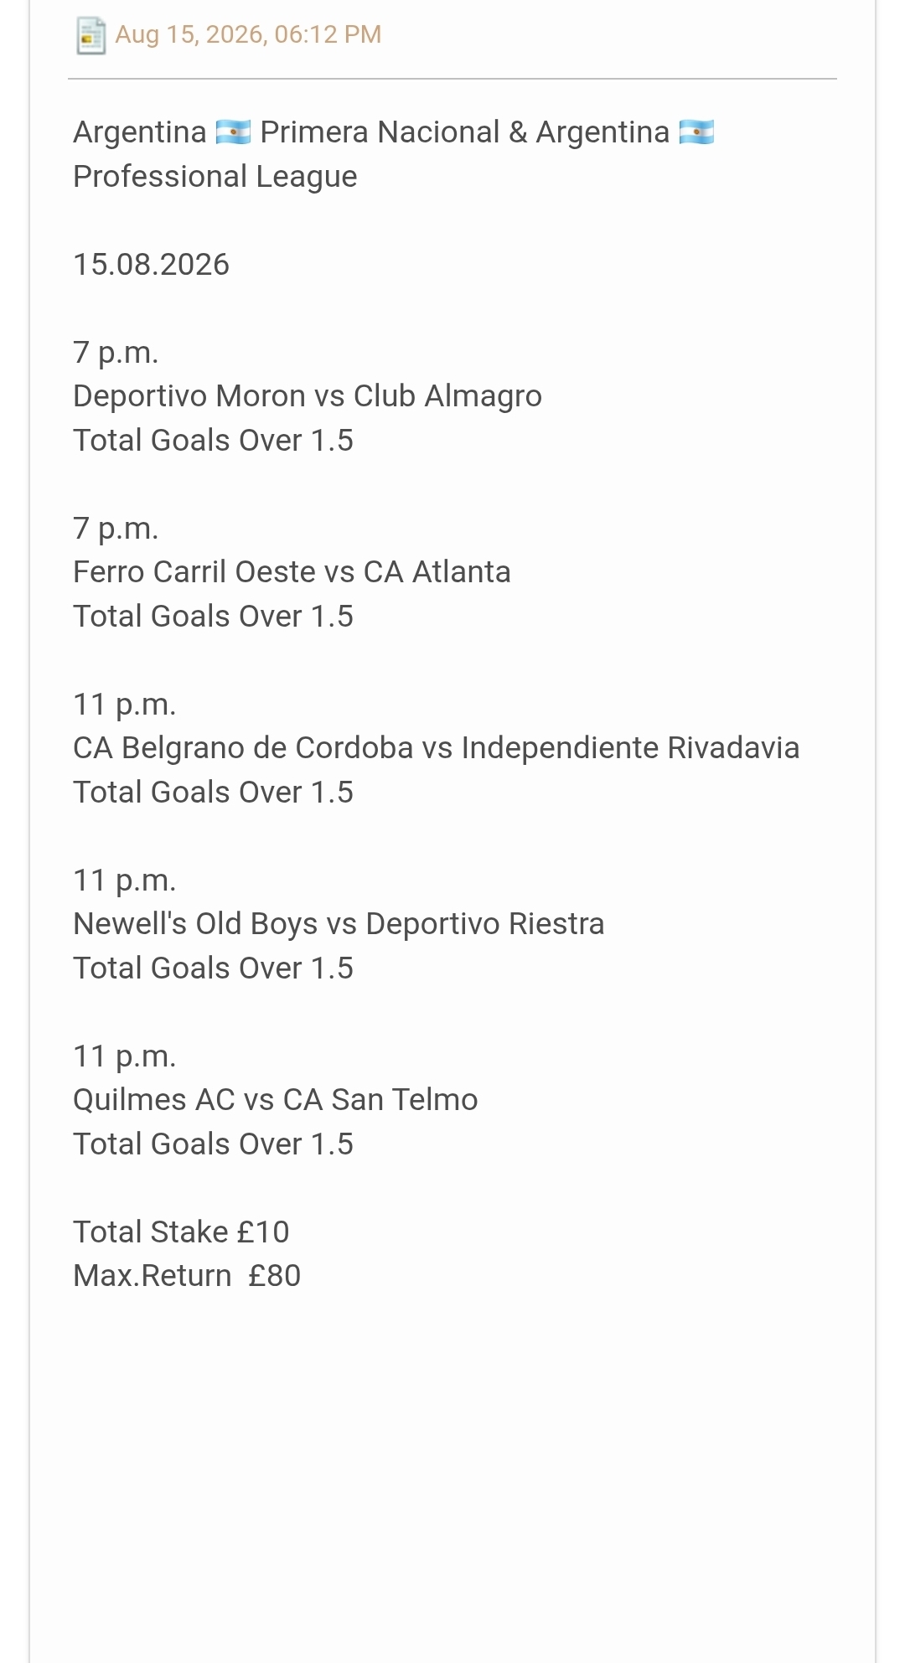Click the second Argentina flag emoji

(696, 132)
